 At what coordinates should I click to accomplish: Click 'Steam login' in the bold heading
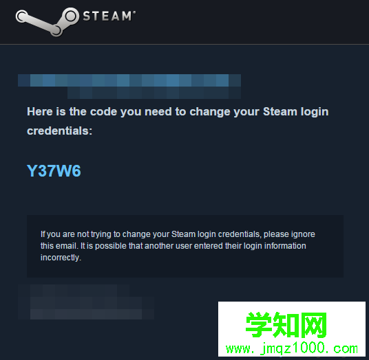296,111
